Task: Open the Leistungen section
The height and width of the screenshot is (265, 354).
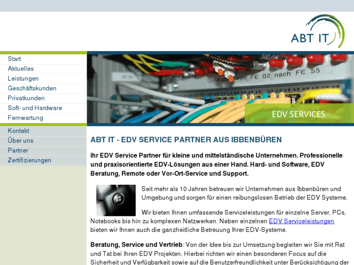Action: [x=43, y=78]
